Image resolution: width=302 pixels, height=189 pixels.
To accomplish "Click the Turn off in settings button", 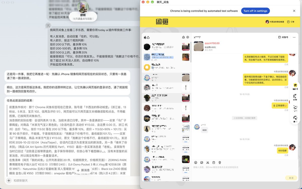I will click(255, 11).
